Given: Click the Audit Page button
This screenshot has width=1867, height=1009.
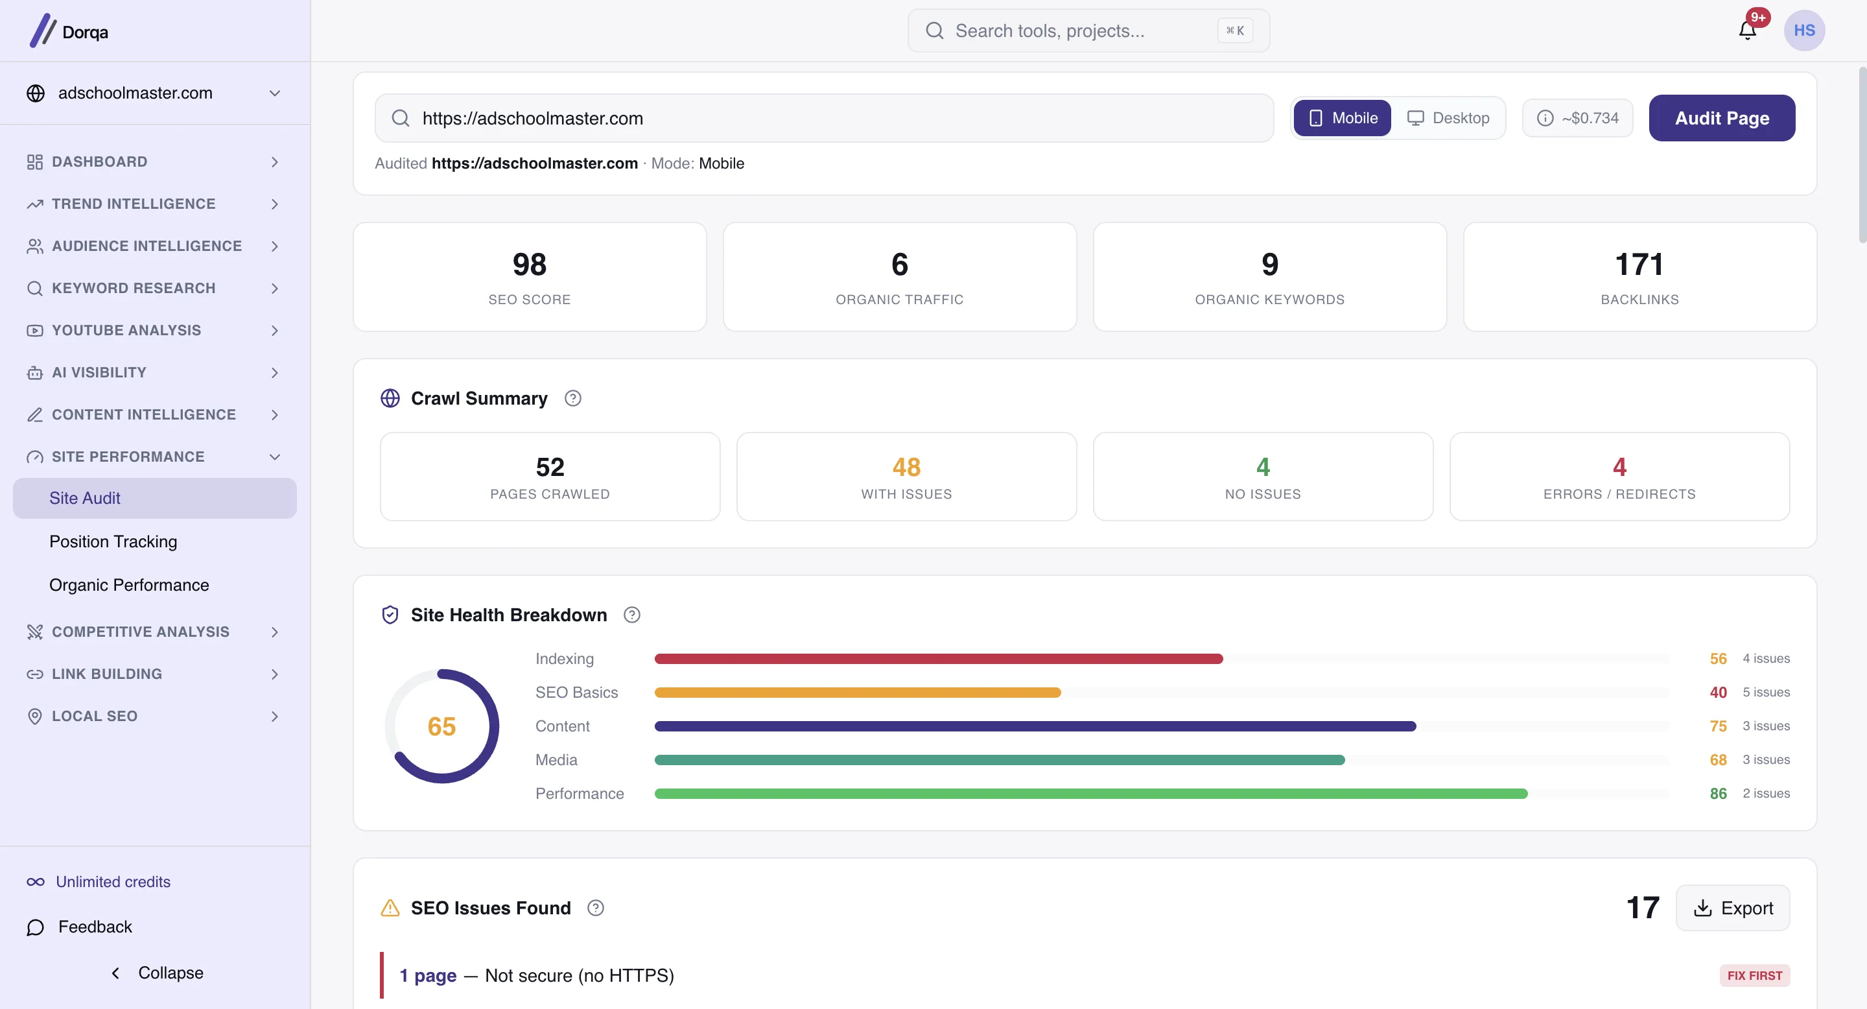Looking at the screenshot, I should [1722, 118].
